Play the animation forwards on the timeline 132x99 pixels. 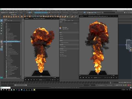[x=126, y=82]
